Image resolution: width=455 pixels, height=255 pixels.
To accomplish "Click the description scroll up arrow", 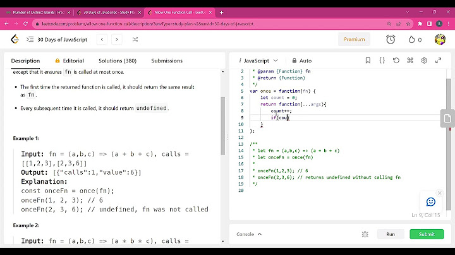I will pos(223,71).
